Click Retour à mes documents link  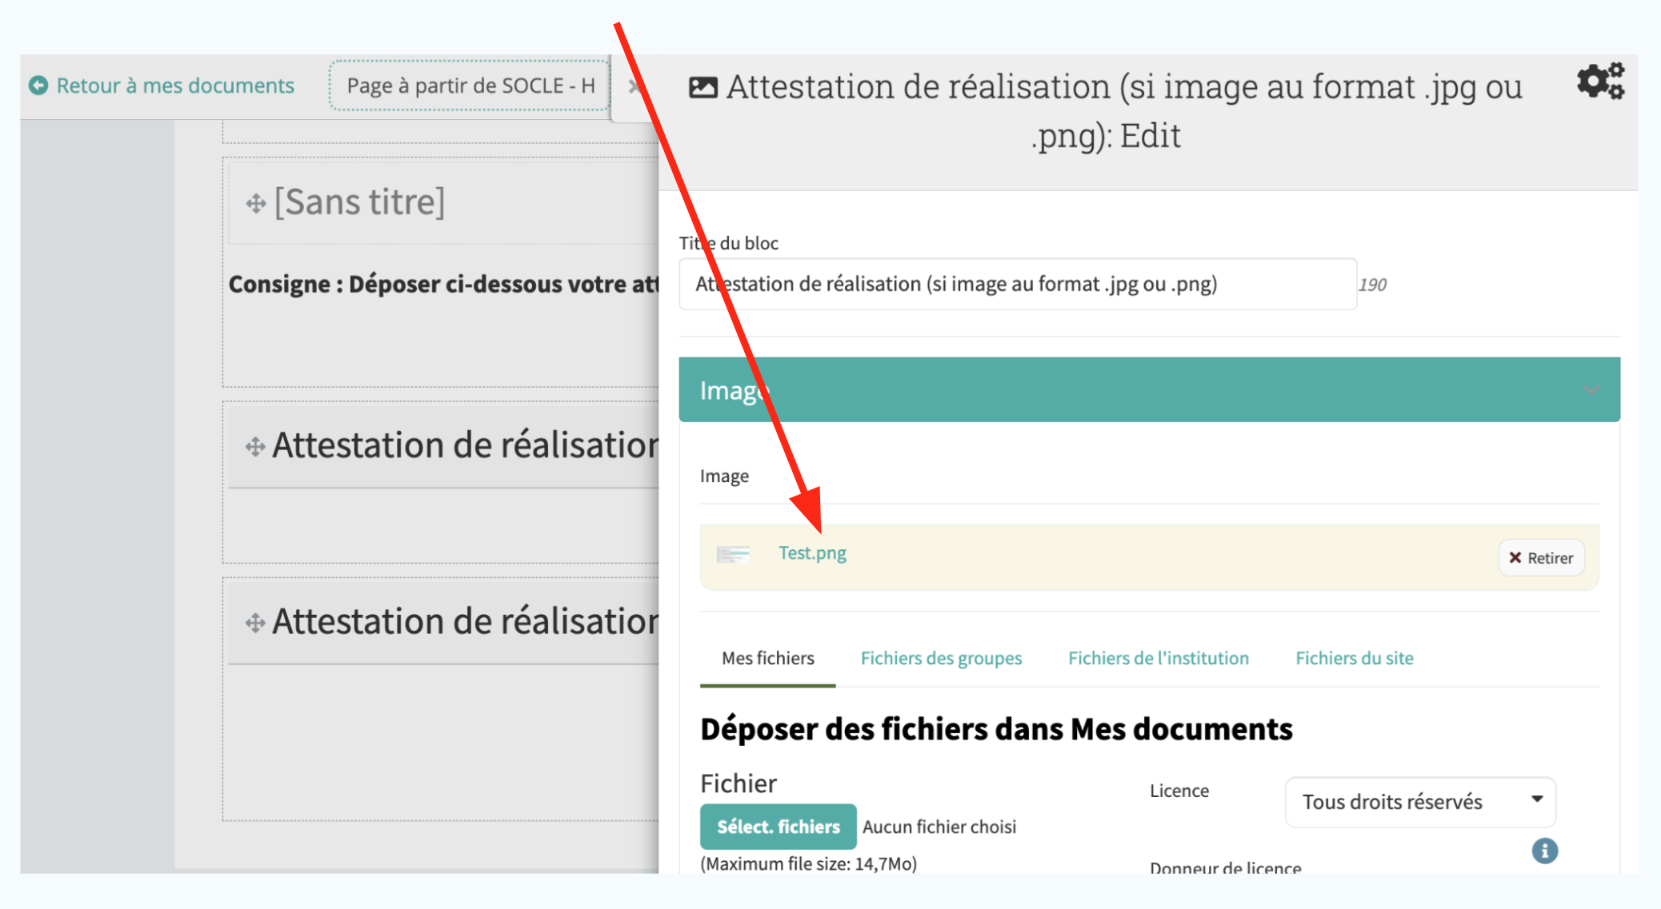174,86
